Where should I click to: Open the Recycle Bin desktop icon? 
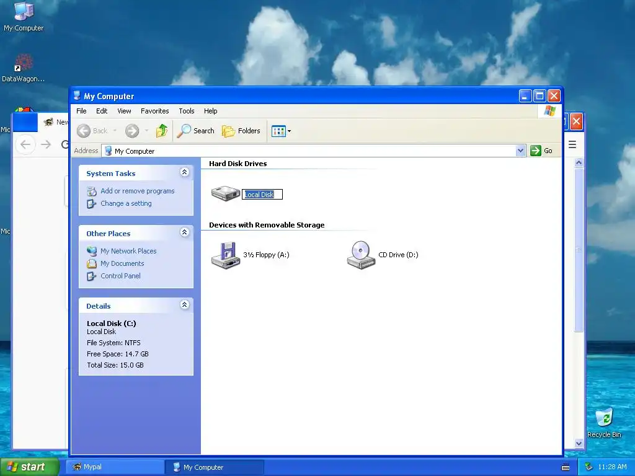604,423
